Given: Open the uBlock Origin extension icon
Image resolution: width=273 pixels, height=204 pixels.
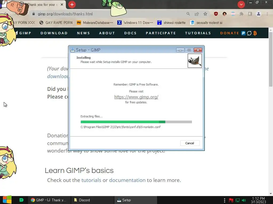Looking at the screenshot, I should pos(216,14).
